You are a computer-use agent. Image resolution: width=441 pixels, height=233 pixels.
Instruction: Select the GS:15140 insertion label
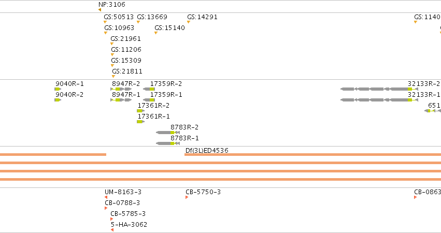tap(169, 28)
